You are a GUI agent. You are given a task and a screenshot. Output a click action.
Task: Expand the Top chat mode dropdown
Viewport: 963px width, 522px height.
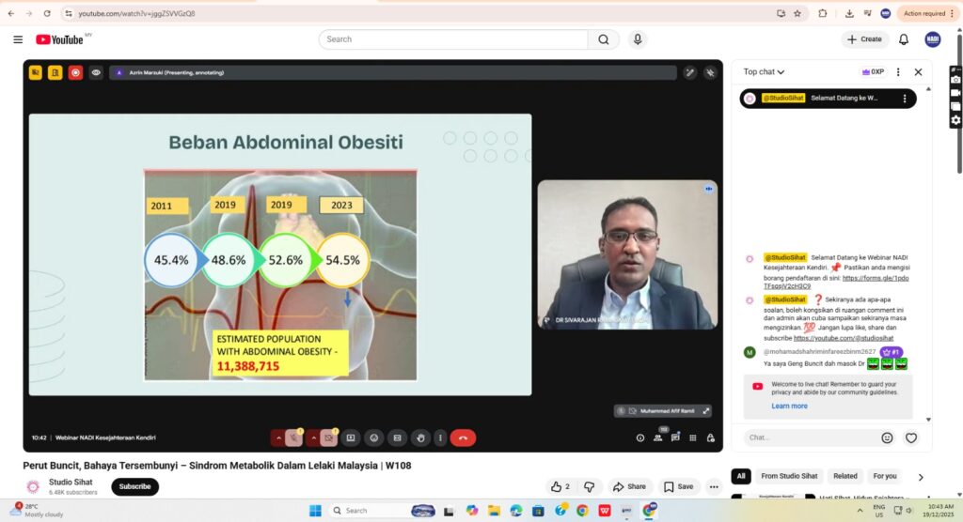pos(764,72)
